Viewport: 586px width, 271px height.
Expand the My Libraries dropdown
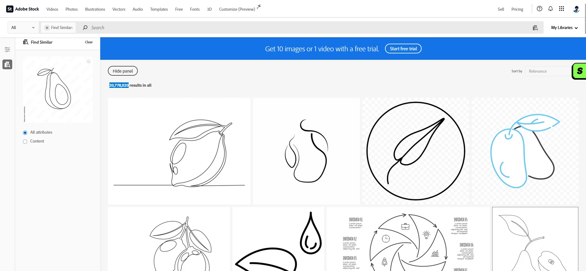point(564,28)
